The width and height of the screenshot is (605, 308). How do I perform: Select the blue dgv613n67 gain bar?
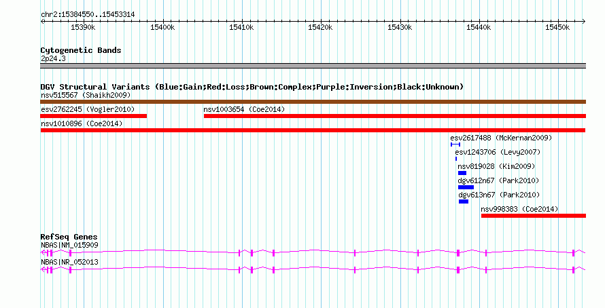pos(464,201)
